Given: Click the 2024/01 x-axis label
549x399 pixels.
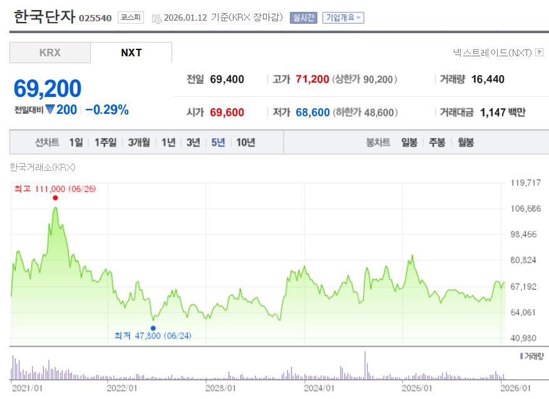Looking at the screenshot, I should pyautogui.click(x=319, y=388).
